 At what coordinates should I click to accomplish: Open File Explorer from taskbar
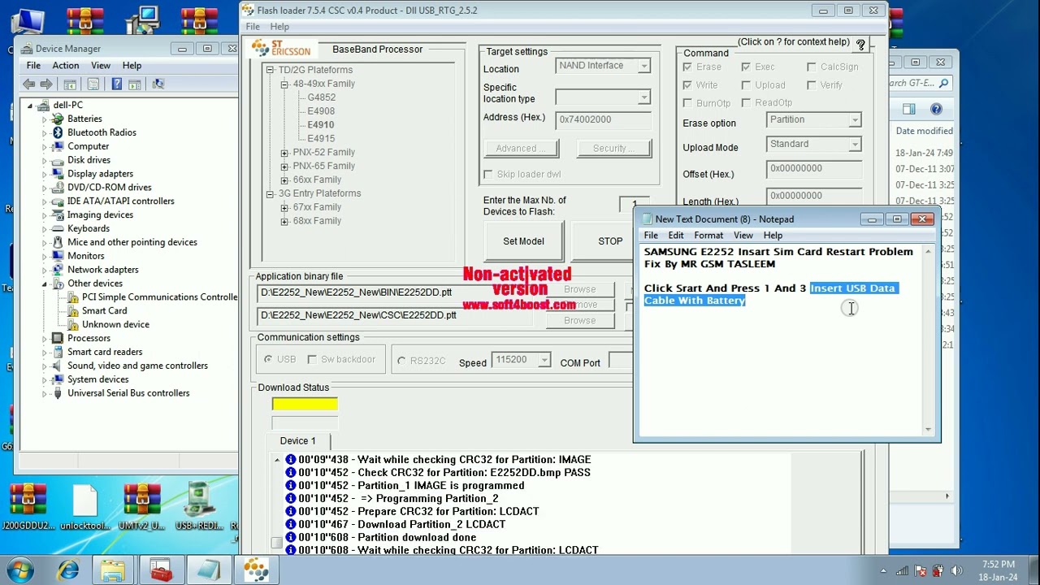click(x=113, y=570)
